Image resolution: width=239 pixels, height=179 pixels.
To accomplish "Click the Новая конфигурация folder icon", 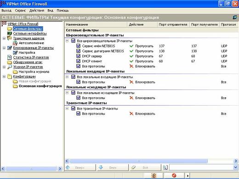I will pyautogui.click(x=15, y=81).
